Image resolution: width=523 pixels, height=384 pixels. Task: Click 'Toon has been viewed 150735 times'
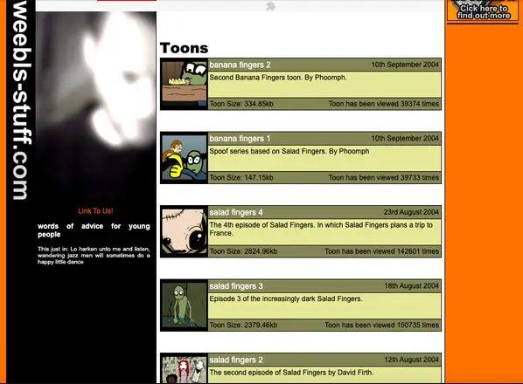(382, 326)
